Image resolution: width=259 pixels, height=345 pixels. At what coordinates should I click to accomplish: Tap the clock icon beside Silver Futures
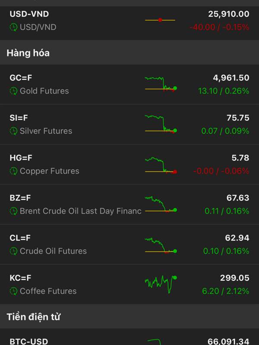[x=13, y=131]
